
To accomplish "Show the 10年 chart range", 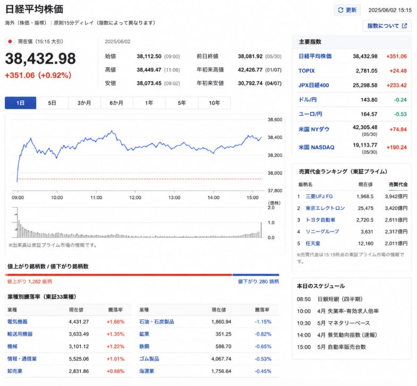I will click(x=215, y=103).
